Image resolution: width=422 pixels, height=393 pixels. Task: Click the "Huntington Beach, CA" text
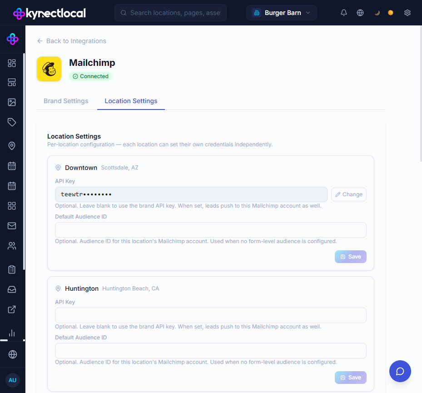[x=131, y=289]
